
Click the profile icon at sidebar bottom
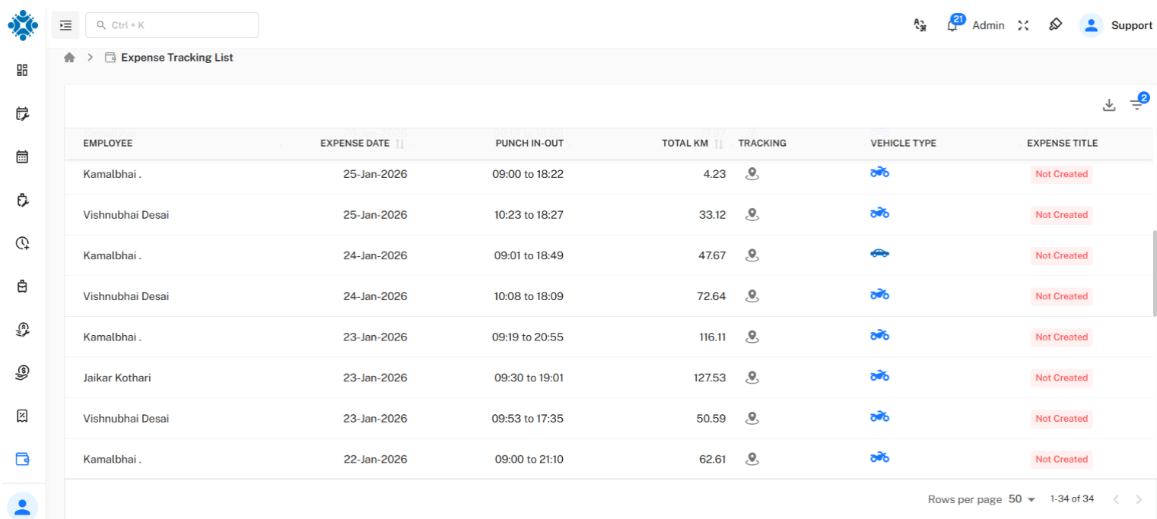click(22, 506)
